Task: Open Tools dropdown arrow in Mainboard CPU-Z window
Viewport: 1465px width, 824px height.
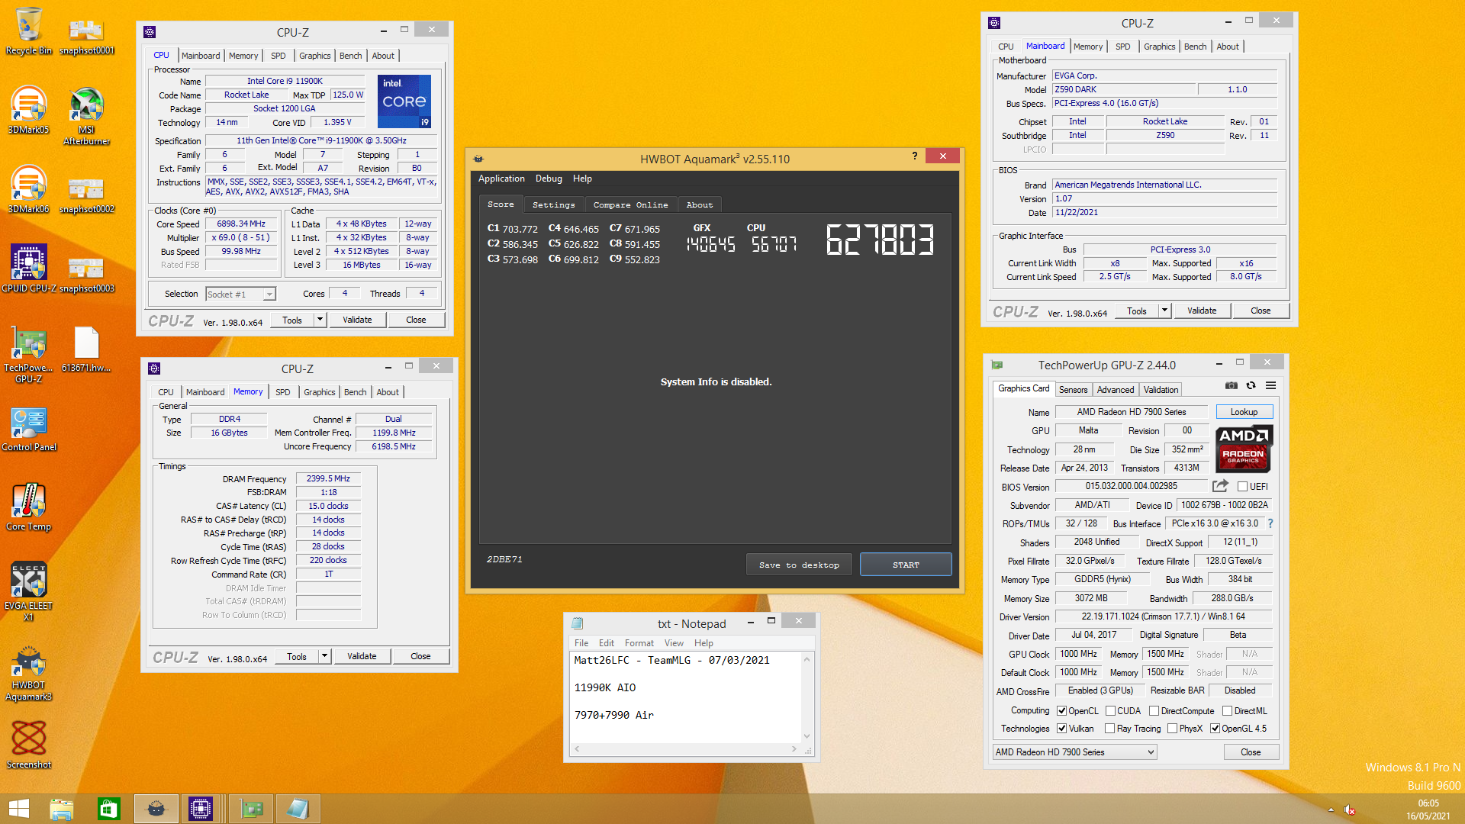Action: 1165,311
